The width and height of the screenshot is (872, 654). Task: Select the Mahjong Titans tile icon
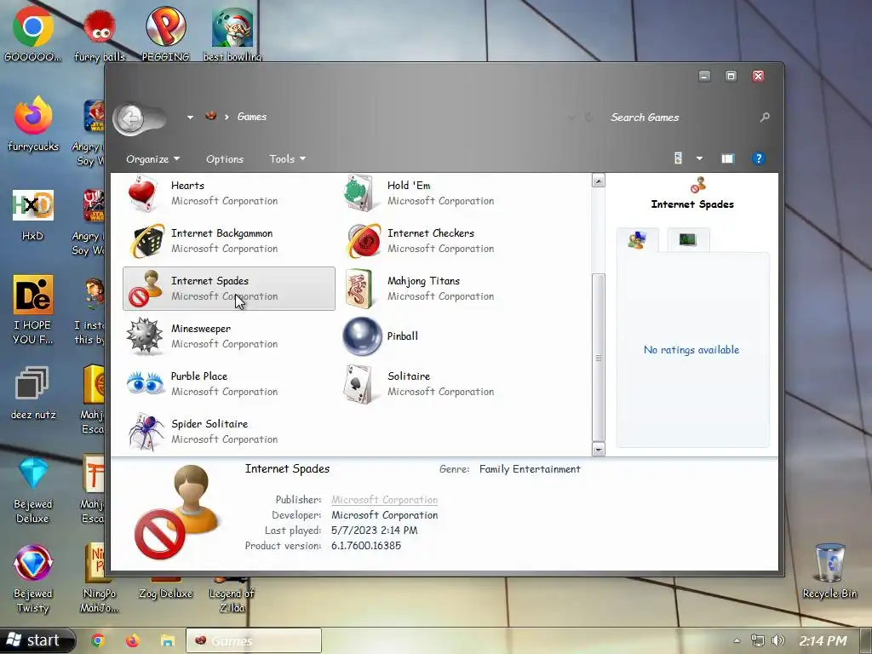click(359, 289)
